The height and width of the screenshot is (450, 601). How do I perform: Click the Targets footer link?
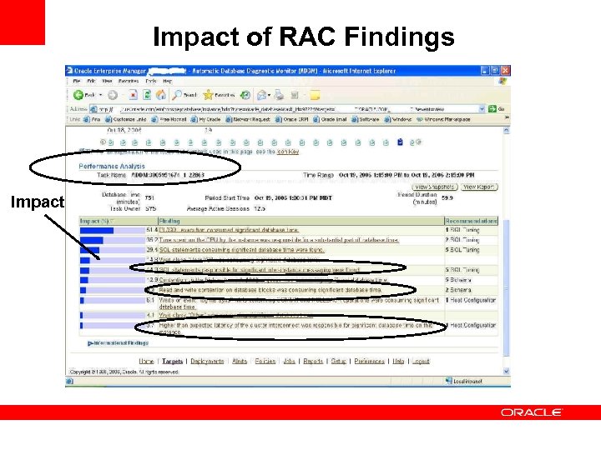[x=172, y=361]
